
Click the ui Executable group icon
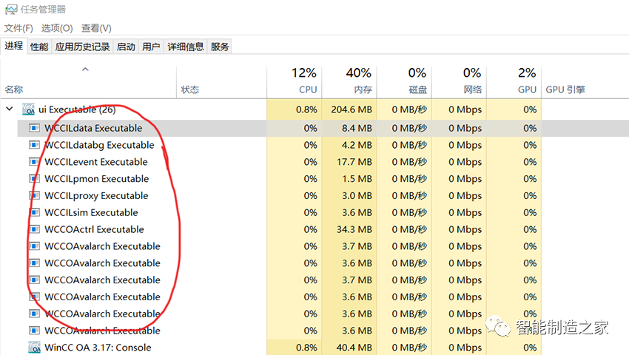tap(28, 109)
